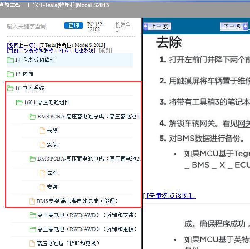Click page icon of 去除 under 高压蓄电池1
Screen dimensions: 250x249
point(42,131)
